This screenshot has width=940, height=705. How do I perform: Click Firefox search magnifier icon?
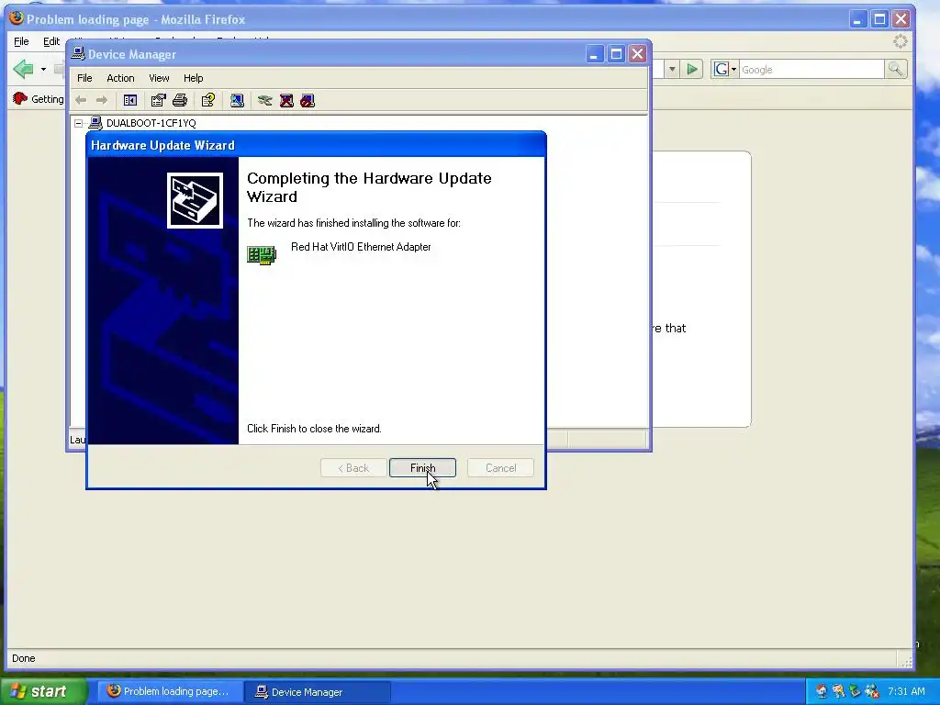point(895,70)
